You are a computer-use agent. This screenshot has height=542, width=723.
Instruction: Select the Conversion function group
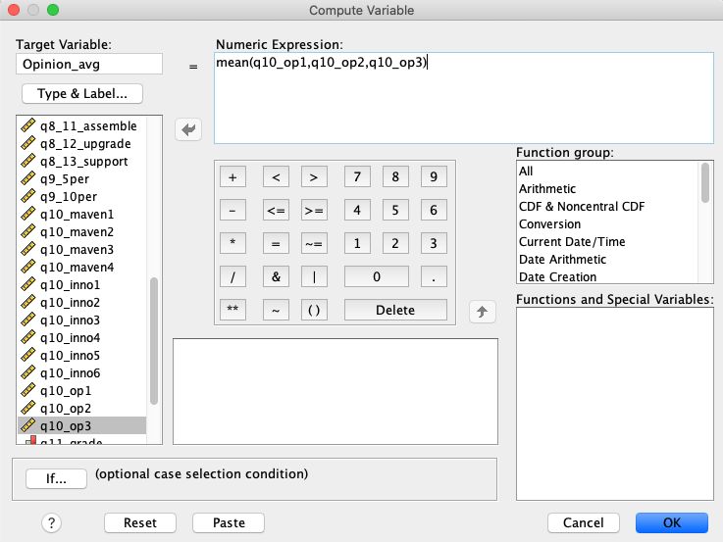point(608,223)
